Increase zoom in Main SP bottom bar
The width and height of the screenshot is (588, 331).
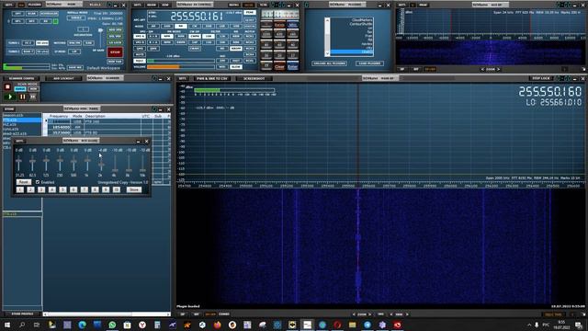click(x=369, y=314)
